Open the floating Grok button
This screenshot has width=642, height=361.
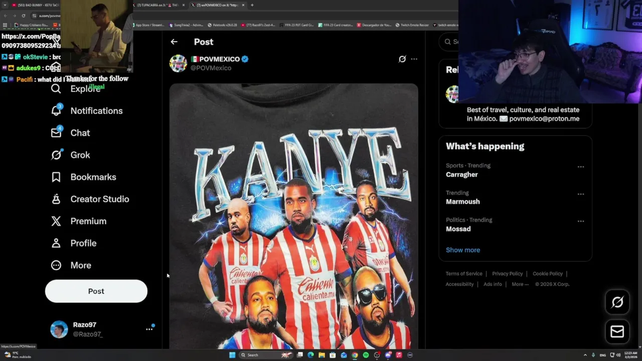coord(617,302)
